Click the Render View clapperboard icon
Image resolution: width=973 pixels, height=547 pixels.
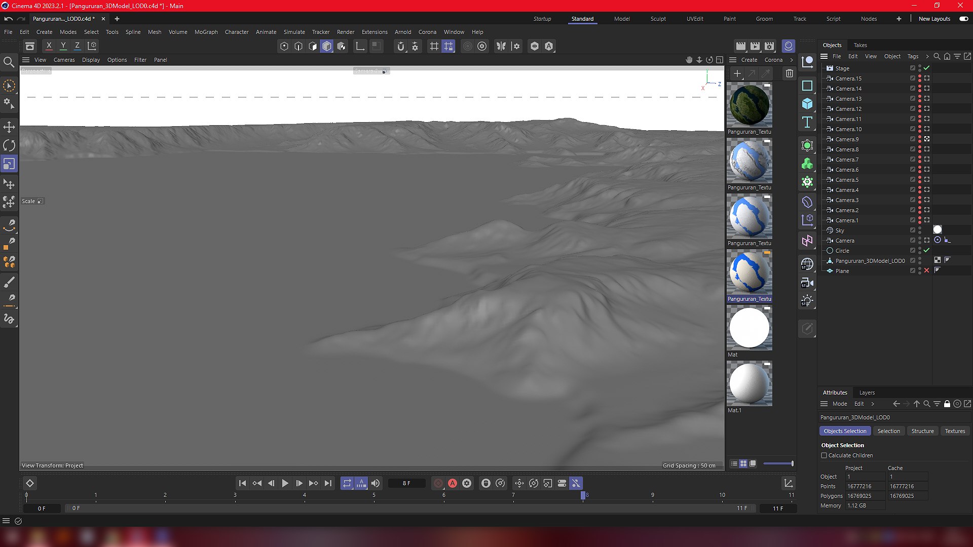click(x=741, y=46)
